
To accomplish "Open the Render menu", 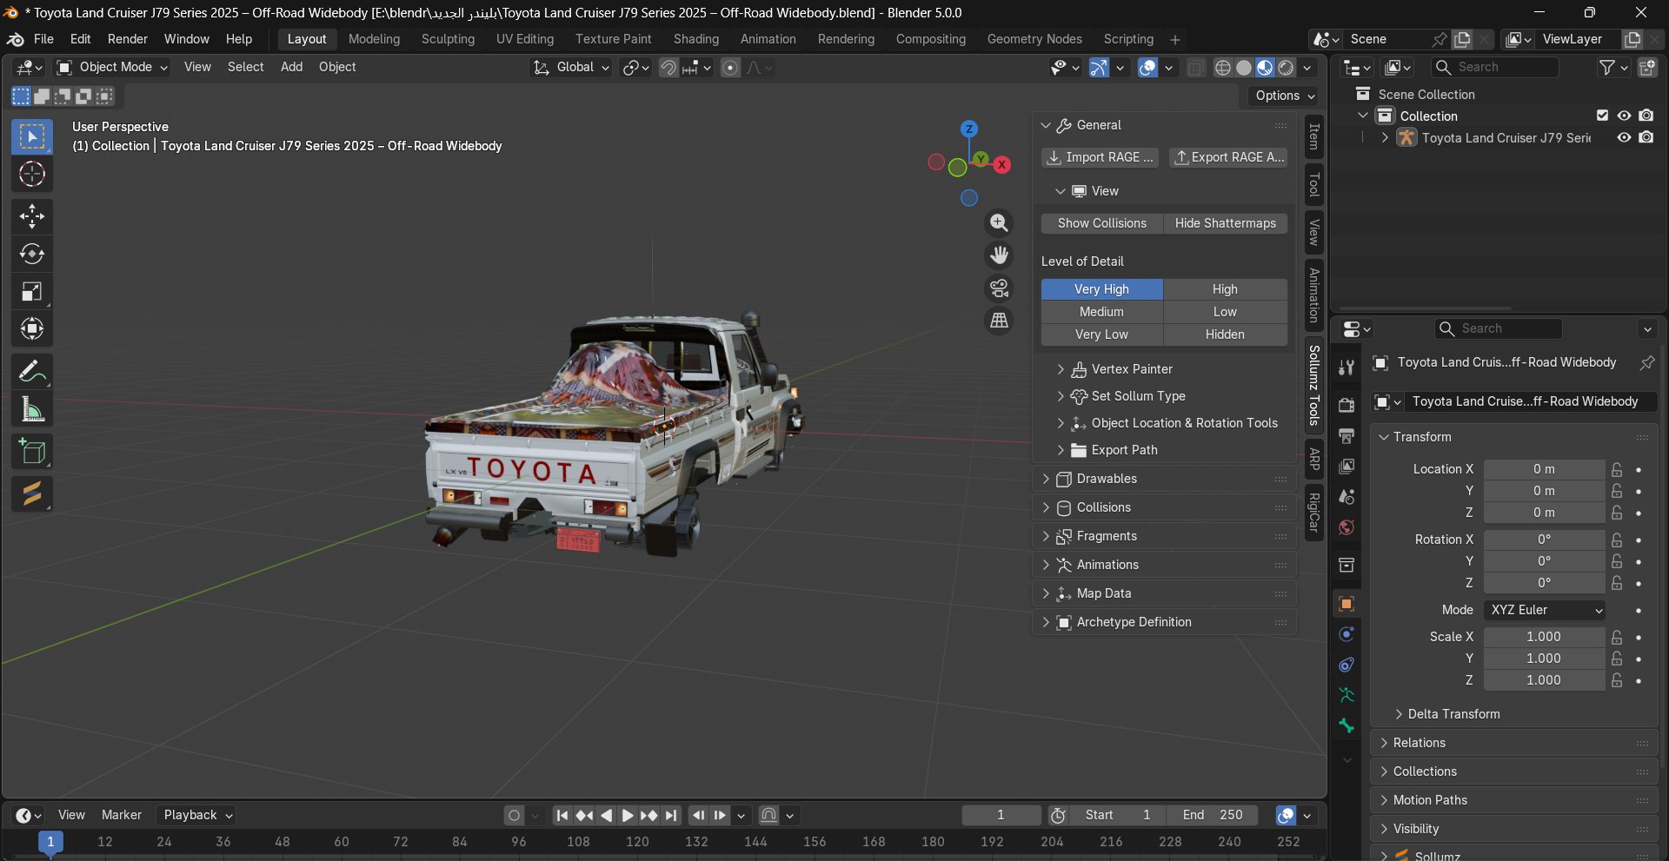I will (x=128, y=39).
